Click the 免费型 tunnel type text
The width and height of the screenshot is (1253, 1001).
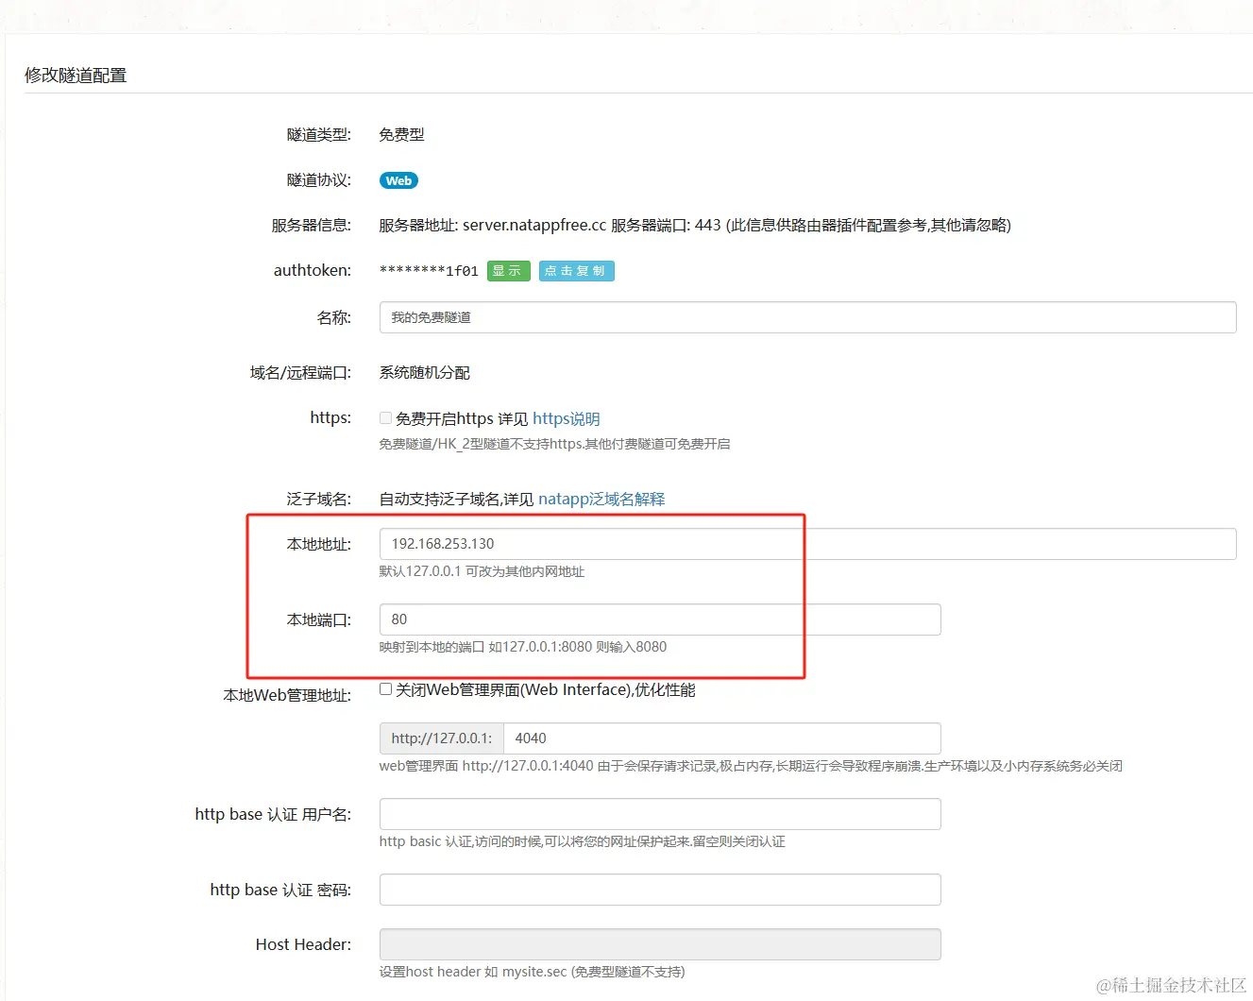click(x=401, y=135)
